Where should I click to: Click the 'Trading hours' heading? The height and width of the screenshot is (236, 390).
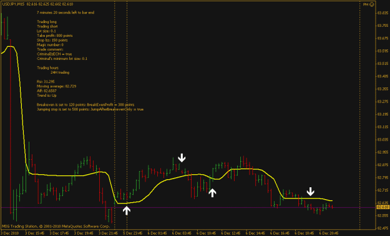coord(48,67)
